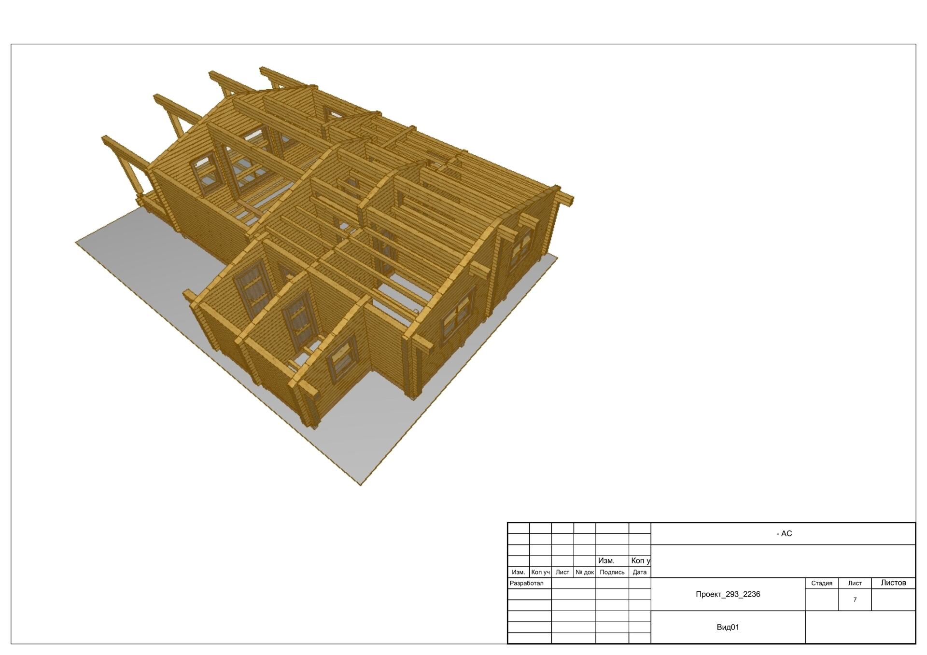Select the '№ док' column label
The height and width of the screenshot is (655, 927).
click(x=584, y=572)
